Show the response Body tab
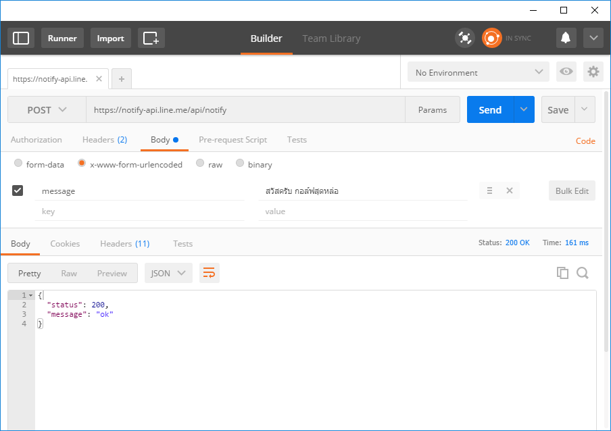Viewport: 611px width, 431px height. pos(20,244)
